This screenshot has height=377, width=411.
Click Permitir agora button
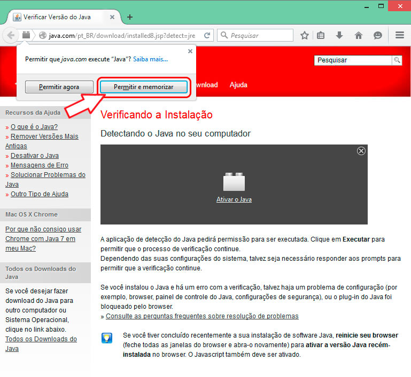coord(59,87)
